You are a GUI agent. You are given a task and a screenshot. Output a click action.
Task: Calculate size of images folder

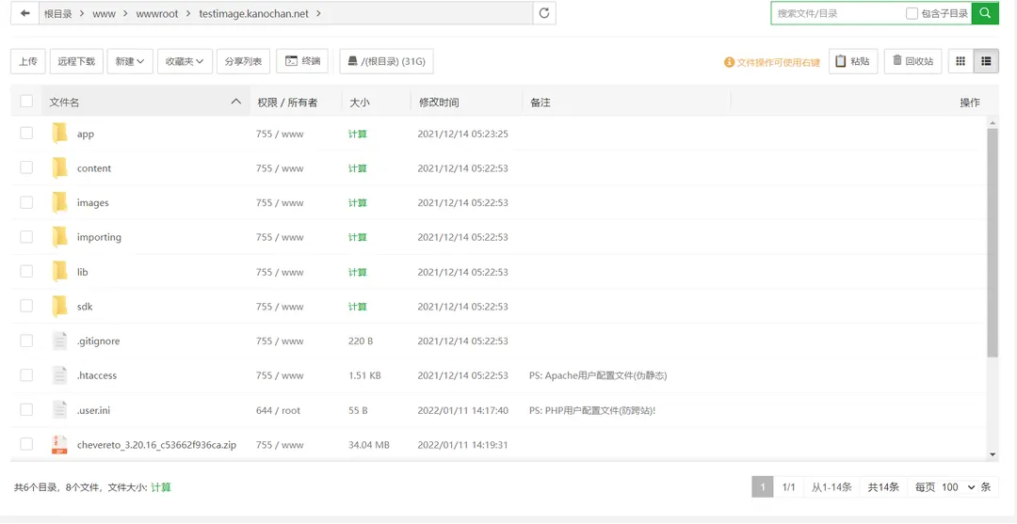click(358, 203)
